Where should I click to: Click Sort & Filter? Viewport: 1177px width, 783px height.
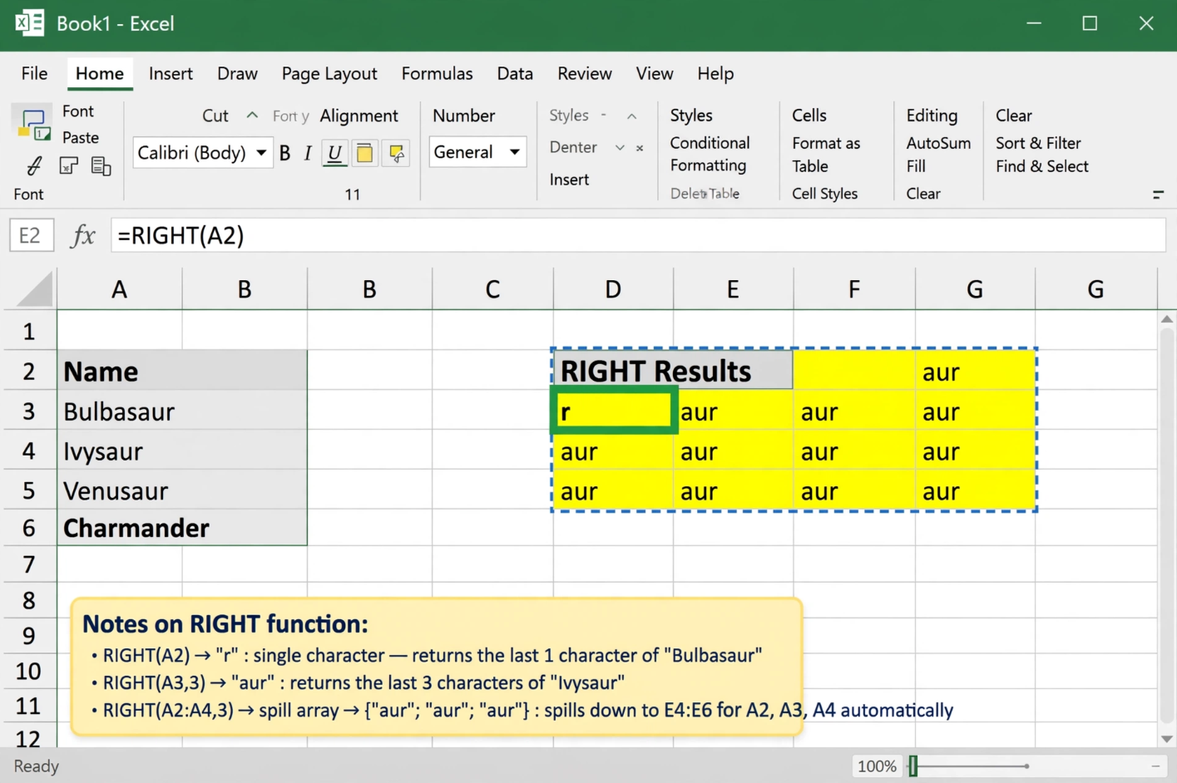point(1038,143)
